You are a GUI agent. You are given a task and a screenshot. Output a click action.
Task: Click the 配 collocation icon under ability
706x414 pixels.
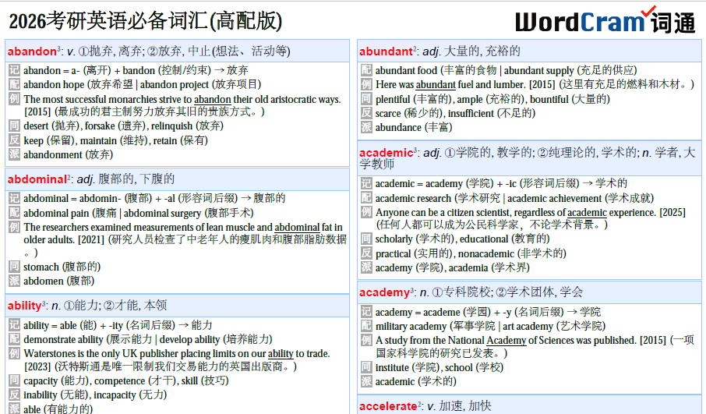pyautogui.click(x=14, y=339)
